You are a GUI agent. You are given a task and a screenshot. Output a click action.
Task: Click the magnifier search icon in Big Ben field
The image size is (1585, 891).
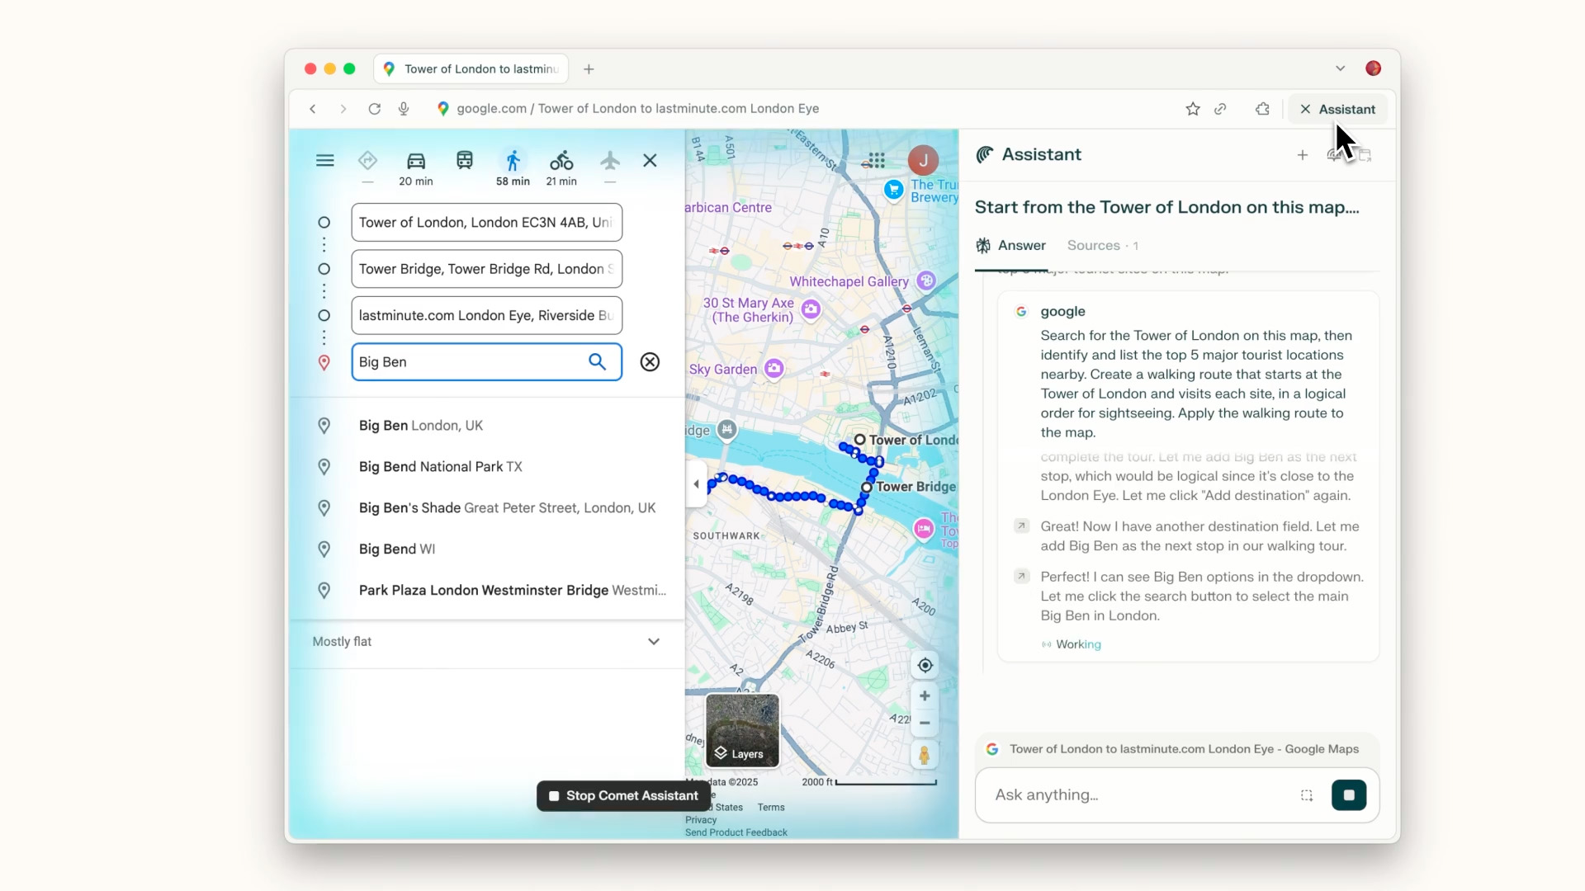coord(597,362)
